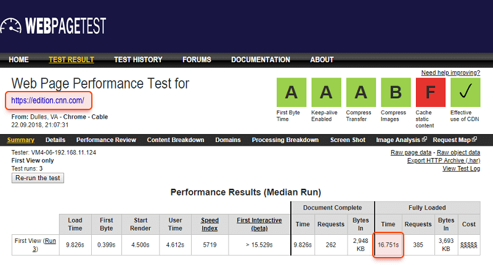This screenshot has height=265, width=493.
Task: Click the First Interactive (beta) header link
Action: [259, 224]
